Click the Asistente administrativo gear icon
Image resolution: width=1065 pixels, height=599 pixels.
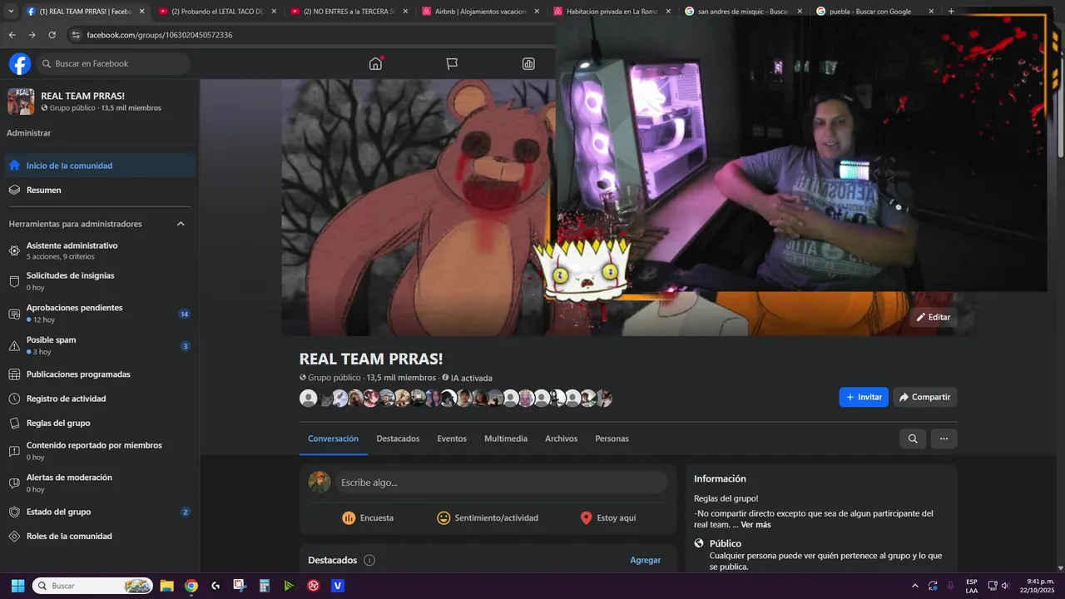14,250
